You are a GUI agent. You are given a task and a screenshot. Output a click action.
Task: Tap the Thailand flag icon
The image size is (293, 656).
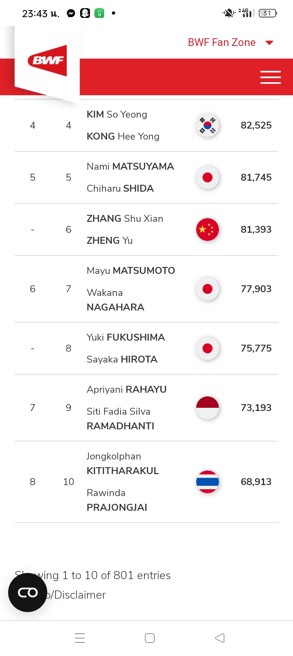(x=208, y=482)
